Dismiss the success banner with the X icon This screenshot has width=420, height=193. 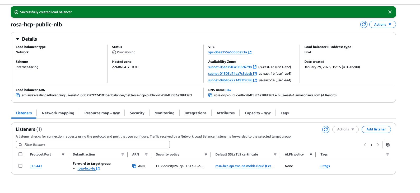(x=390, y=12)
